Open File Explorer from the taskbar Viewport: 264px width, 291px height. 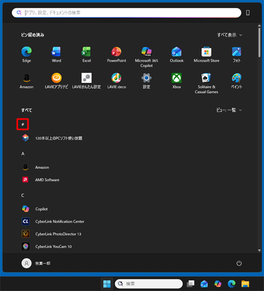coord(246,284)
